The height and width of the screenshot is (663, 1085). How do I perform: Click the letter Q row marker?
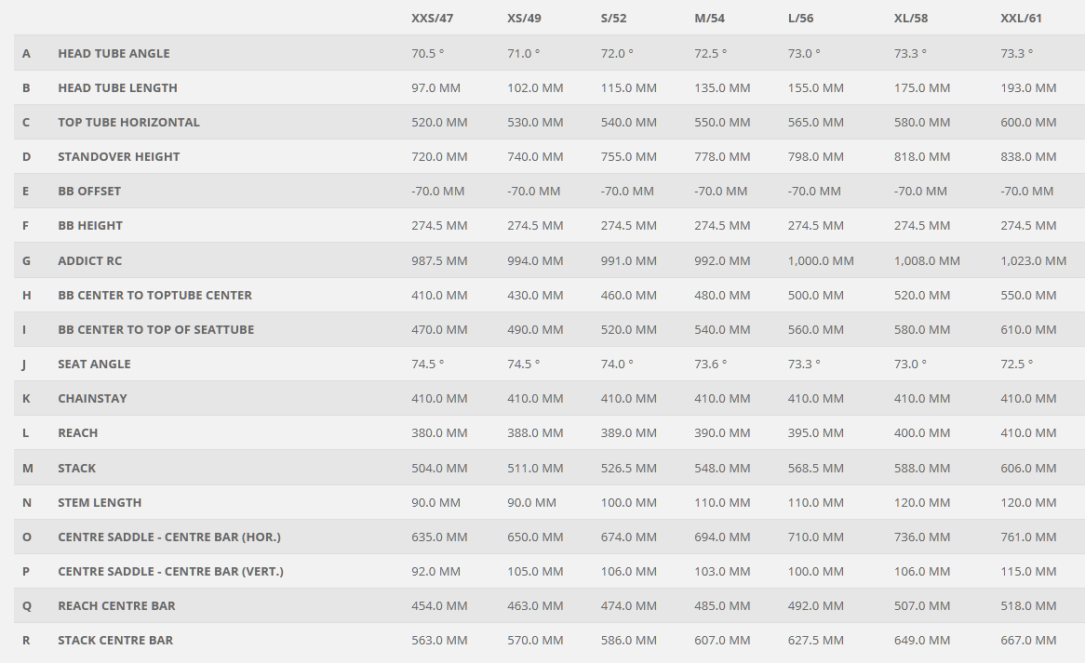click(x=27, y=606)
